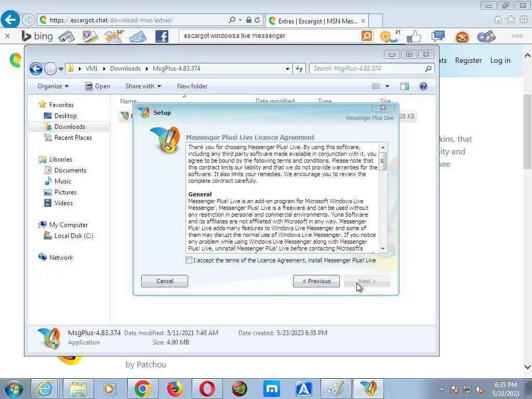Click the volume icon in system tray

(480, 390)
